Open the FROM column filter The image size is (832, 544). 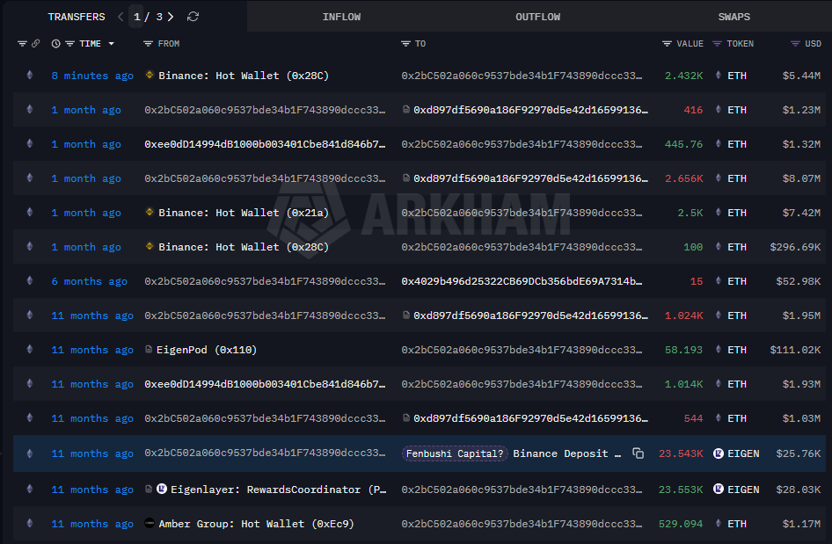(149, 43)
